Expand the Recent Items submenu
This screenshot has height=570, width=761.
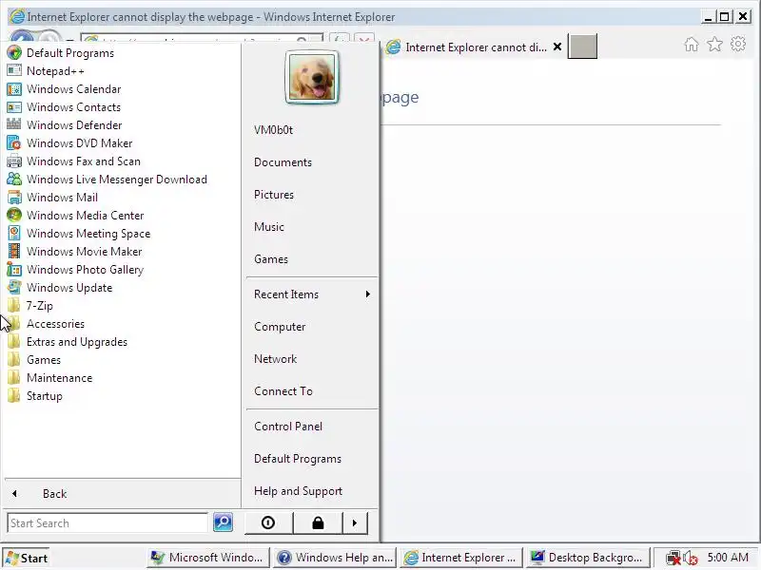coord(312,294)
